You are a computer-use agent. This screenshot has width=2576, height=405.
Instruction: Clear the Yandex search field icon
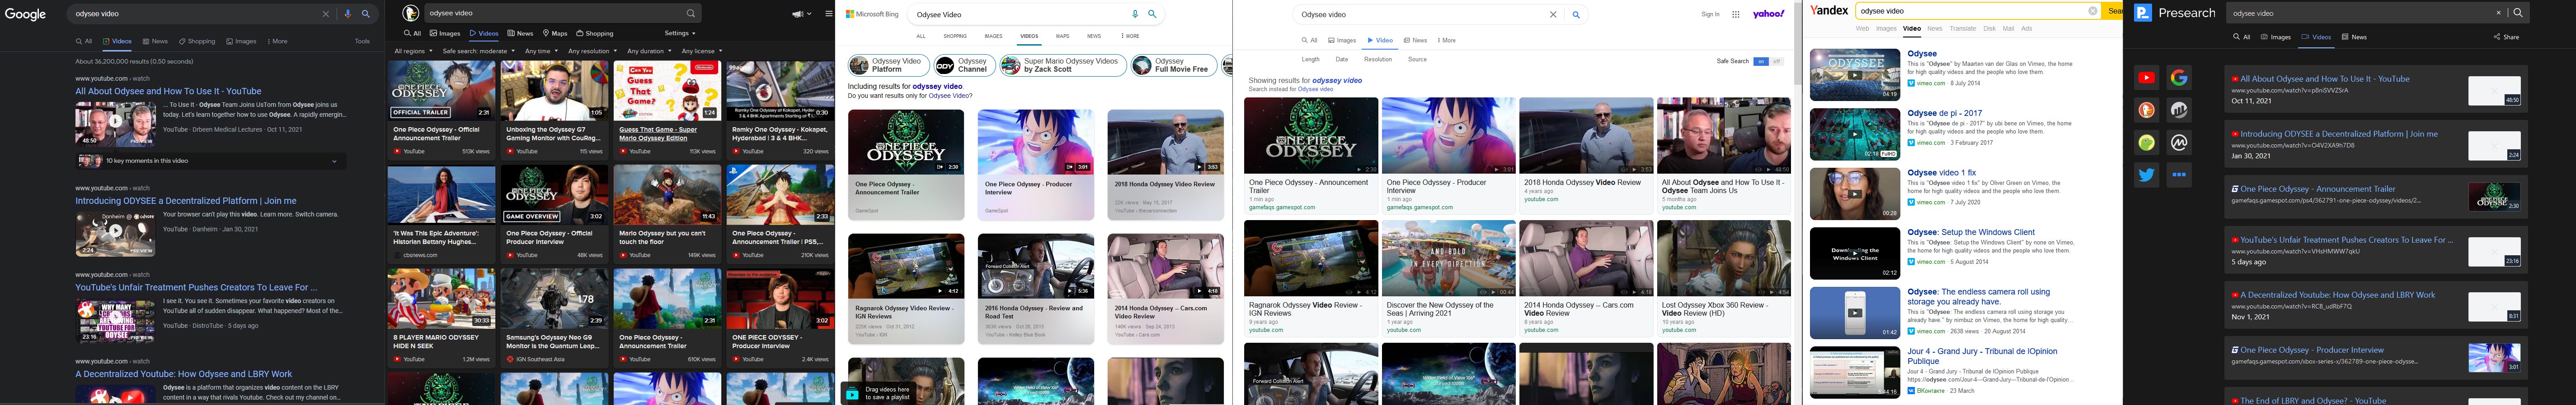point(2092,11)
